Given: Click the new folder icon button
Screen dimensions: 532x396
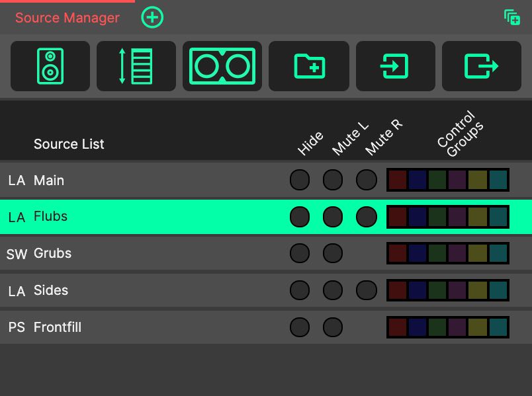Looking at the screenshot, I should 309,66.
